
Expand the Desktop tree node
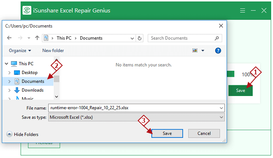(9, 73)
